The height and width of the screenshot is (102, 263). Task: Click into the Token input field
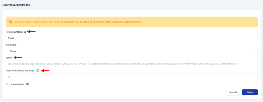(x=131, y=64)
